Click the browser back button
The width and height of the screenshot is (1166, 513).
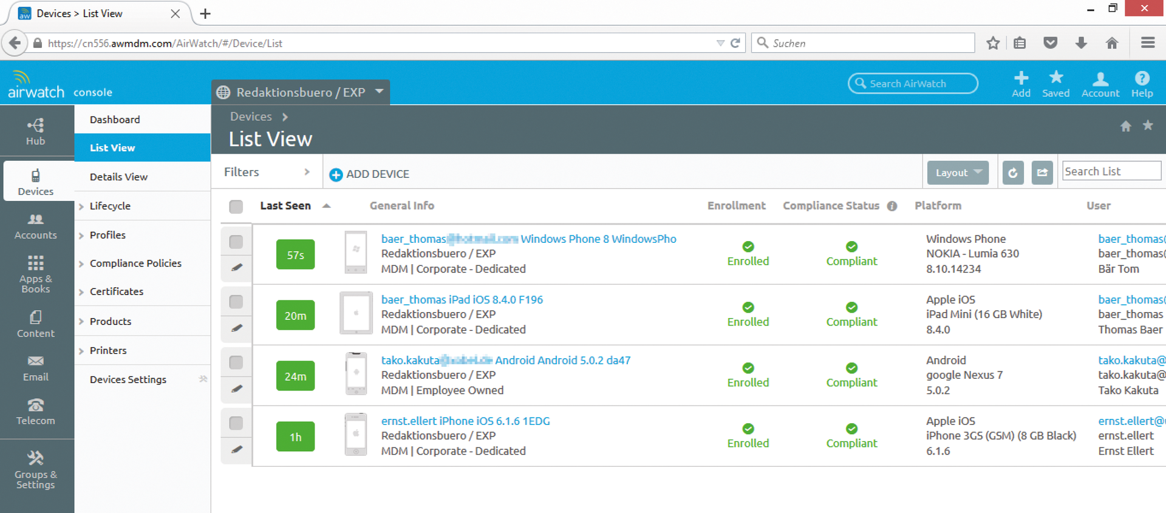click(15, 43)
